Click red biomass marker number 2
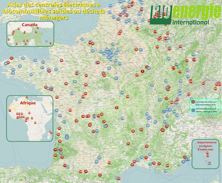 [x=117, y=108]
